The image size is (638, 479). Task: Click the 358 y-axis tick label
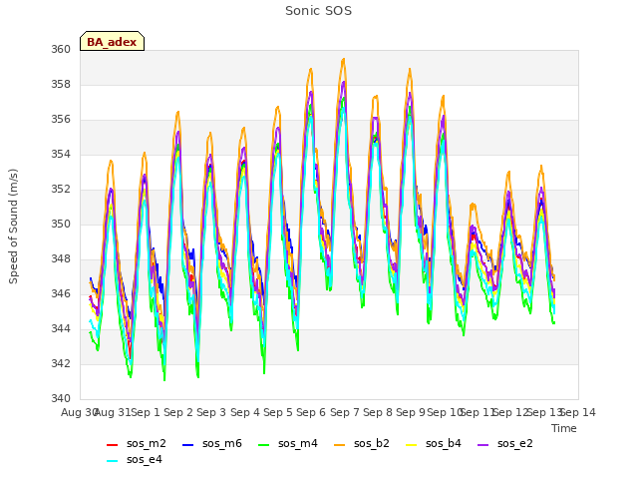click(61, 84)
